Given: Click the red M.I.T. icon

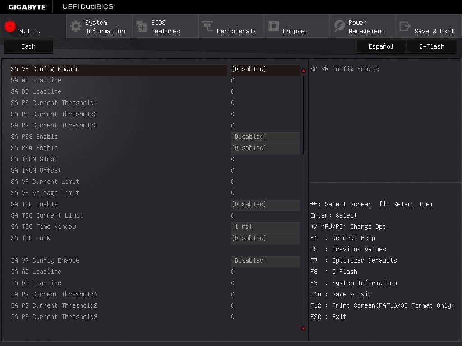Looking at the screenshot, I should pyautogui.click(x=10, y=26).
